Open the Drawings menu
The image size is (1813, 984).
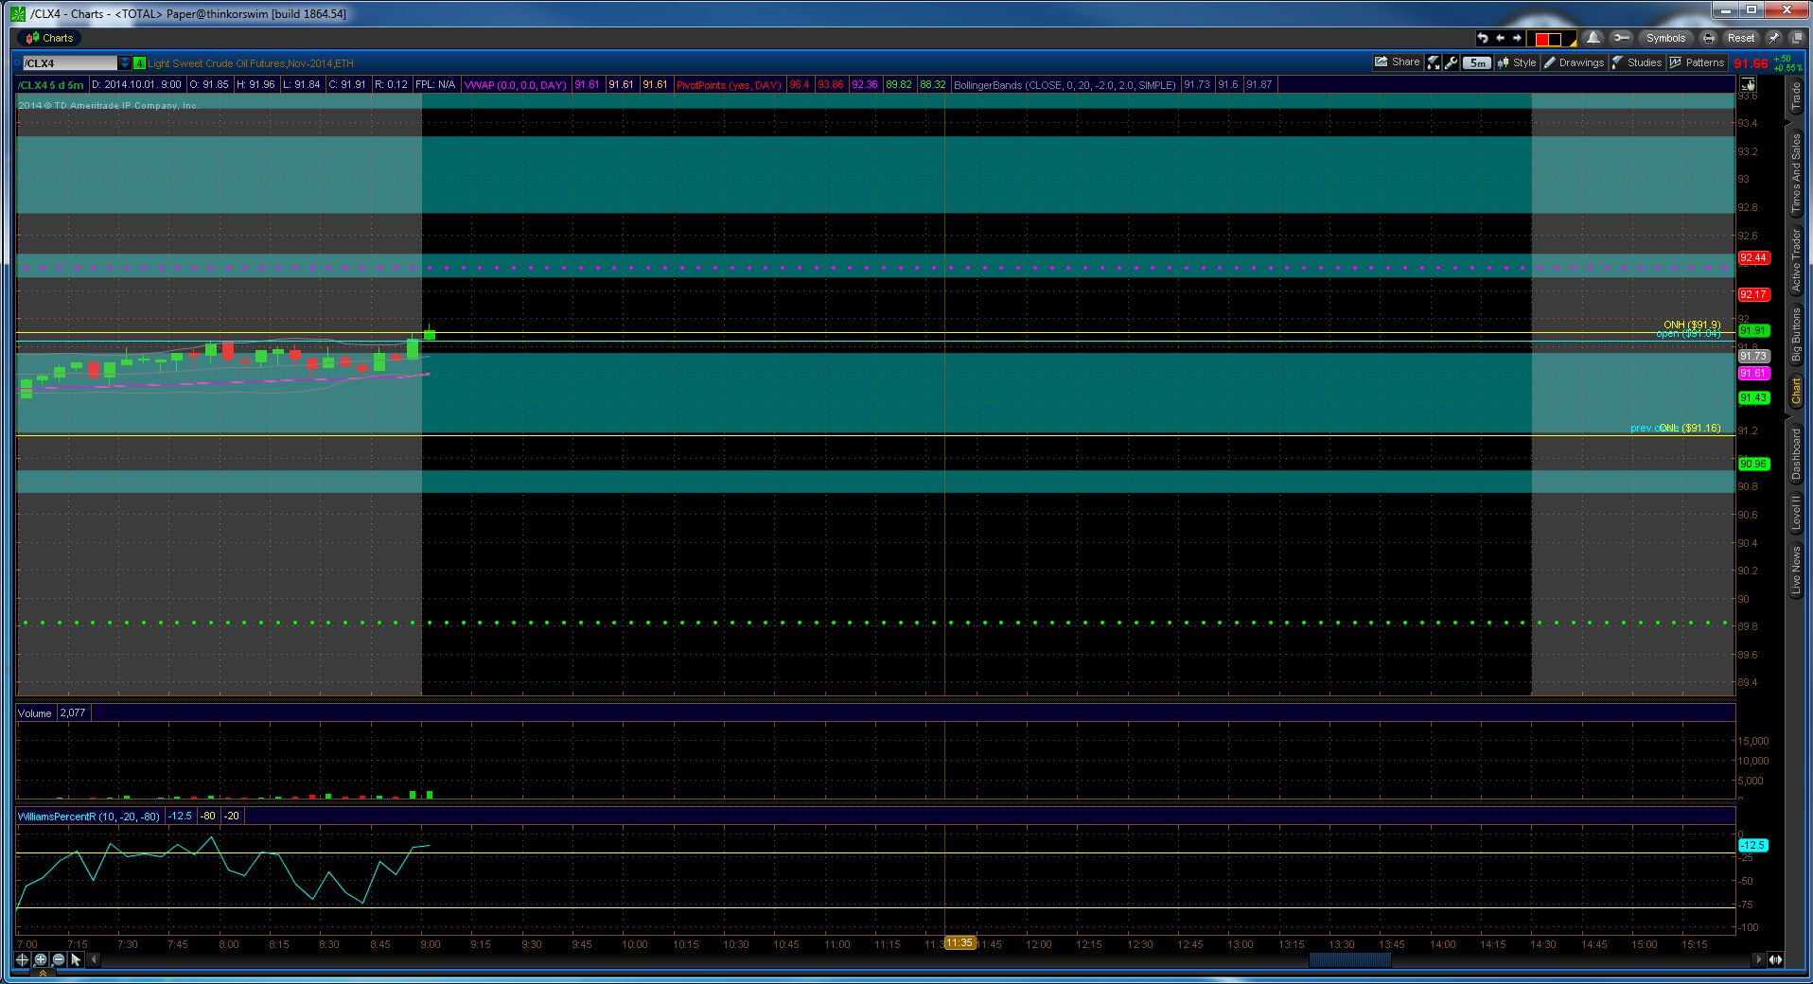click(x=1574, y=62)
